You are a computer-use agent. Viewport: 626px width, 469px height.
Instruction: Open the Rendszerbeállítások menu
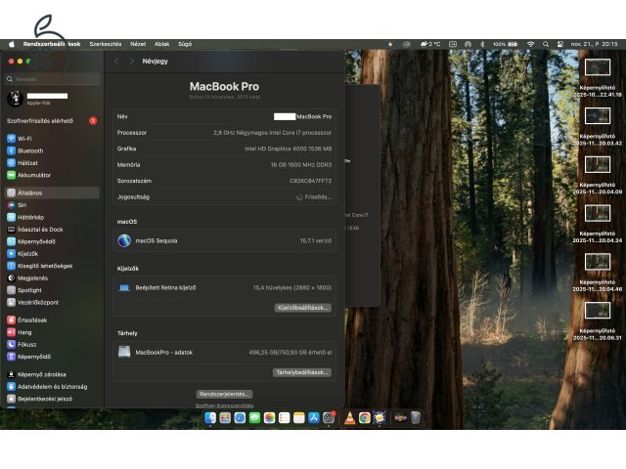pos(52,44)
